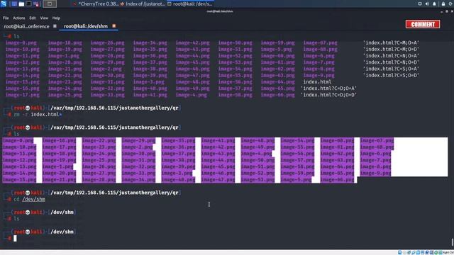This screenshot has width=454, height=255.
Task: Click the first VirtualBox status bar disk icon
Action: pyautogui.click(x=399, y=252)
